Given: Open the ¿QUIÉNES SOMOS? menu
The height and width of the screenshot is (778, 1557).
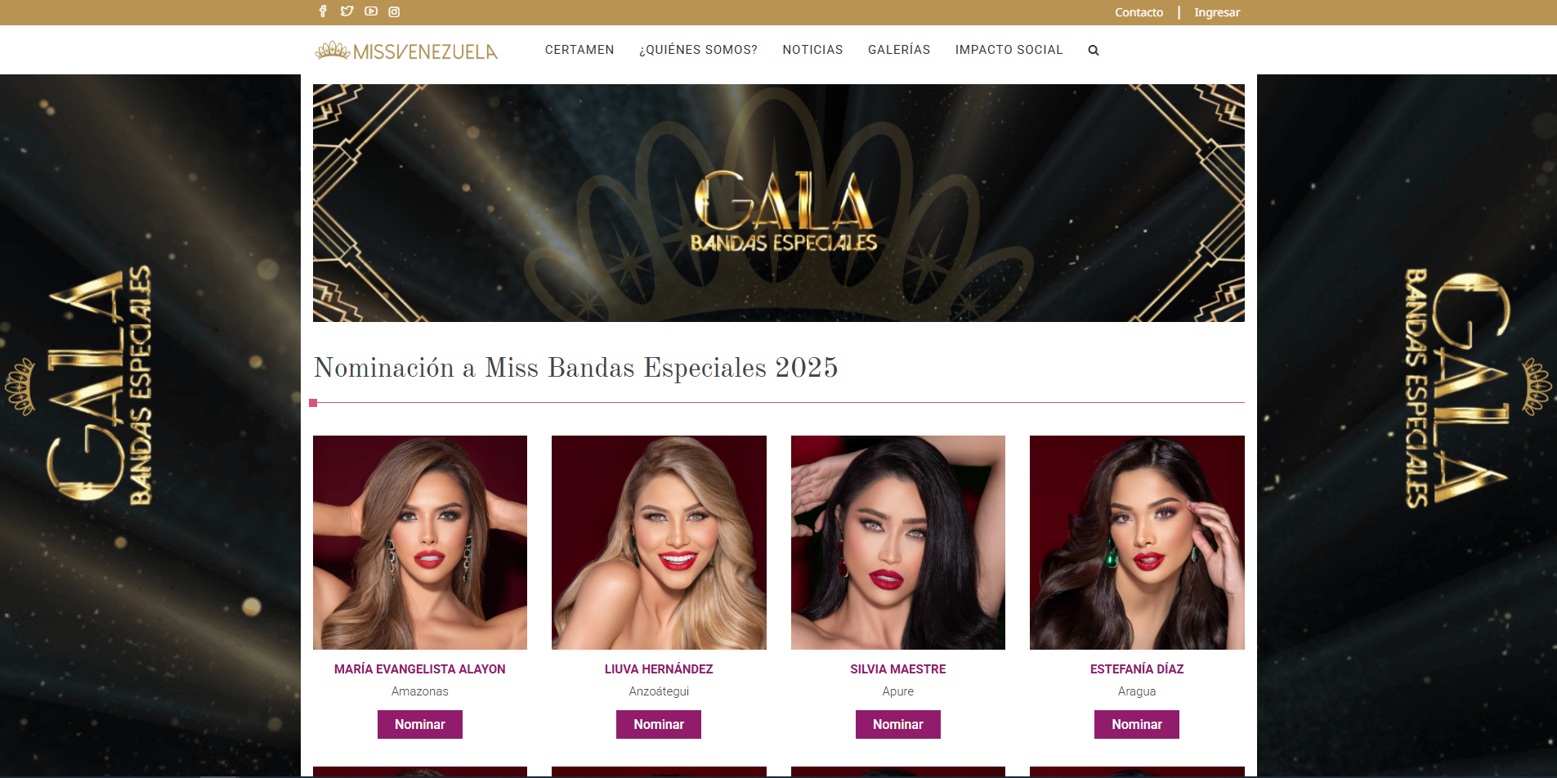Looking at the screenshot, I should (698, 50).
